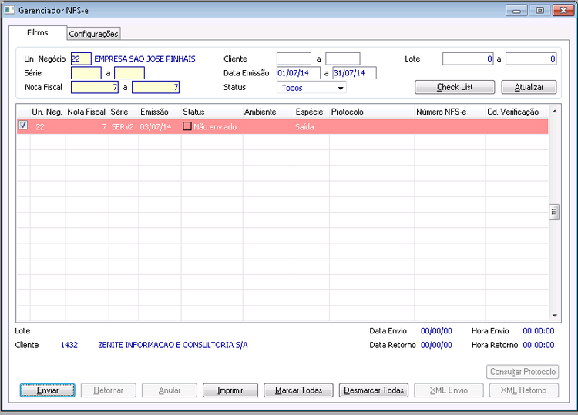Click the Número NFS-e column header
The height and width of the screenshot is (415, 578).
450,112
